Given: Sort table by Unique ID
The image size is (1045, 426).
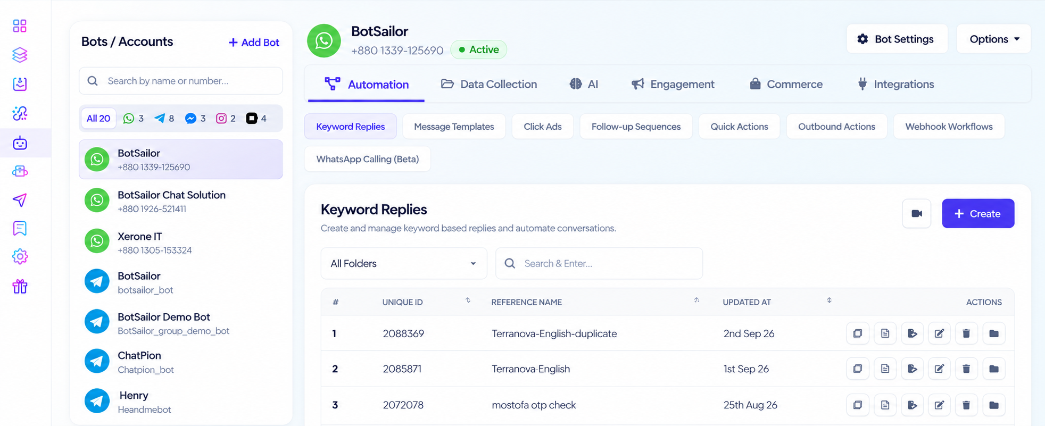Looking at the screenshot, I should click(x=468, y=301).
